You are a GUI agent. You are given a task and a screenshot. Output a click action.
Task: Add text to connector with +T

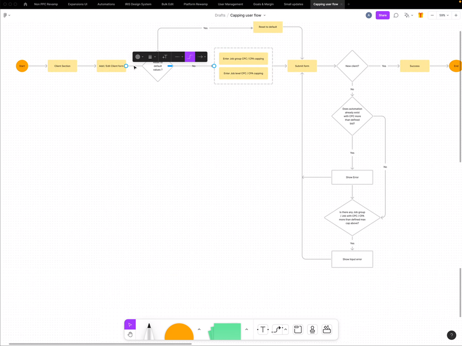point(165,57)
